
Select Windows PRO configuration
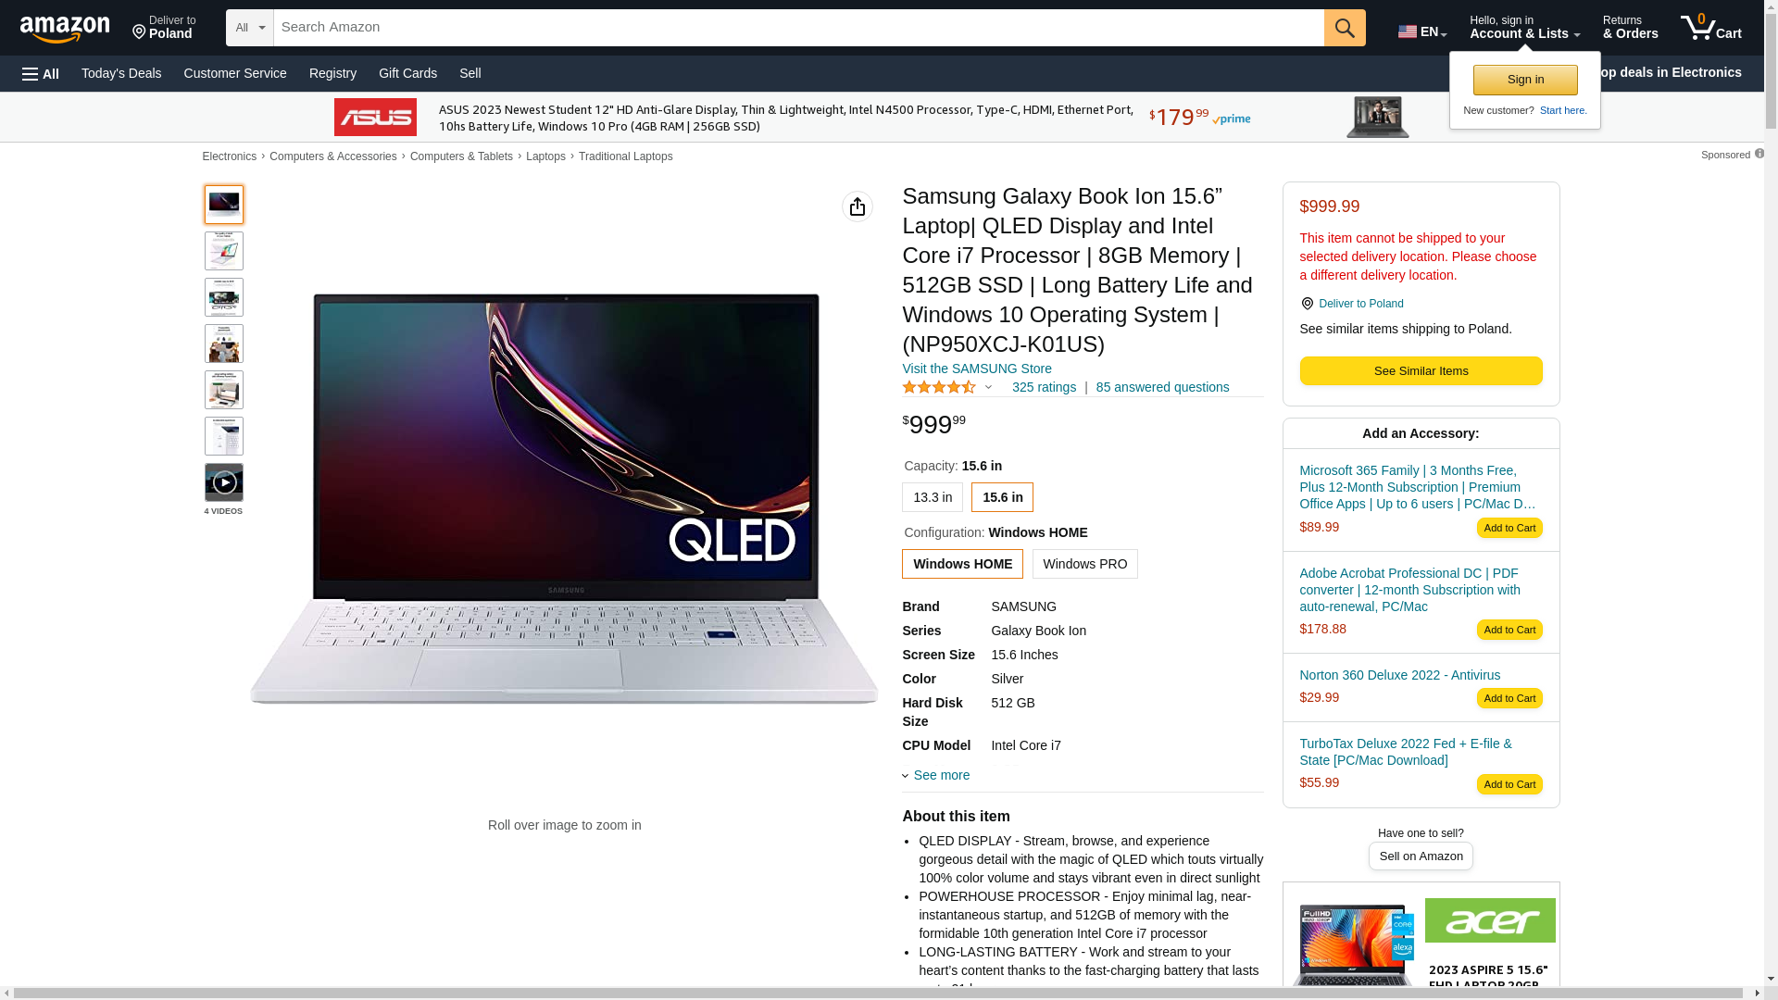[1085, 564]
